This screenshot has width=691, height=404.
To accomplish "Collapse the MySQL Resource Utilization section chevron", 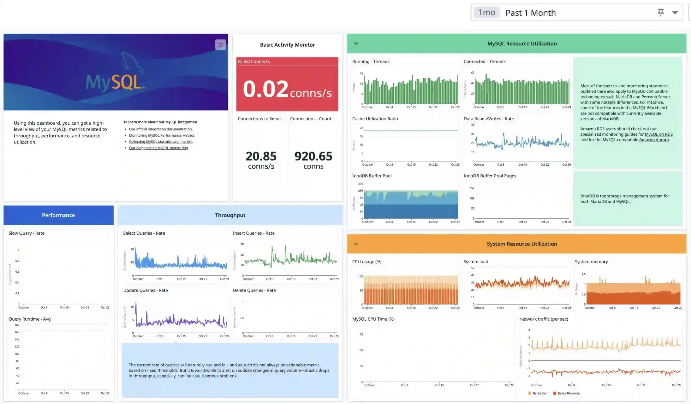I will 356,43.
